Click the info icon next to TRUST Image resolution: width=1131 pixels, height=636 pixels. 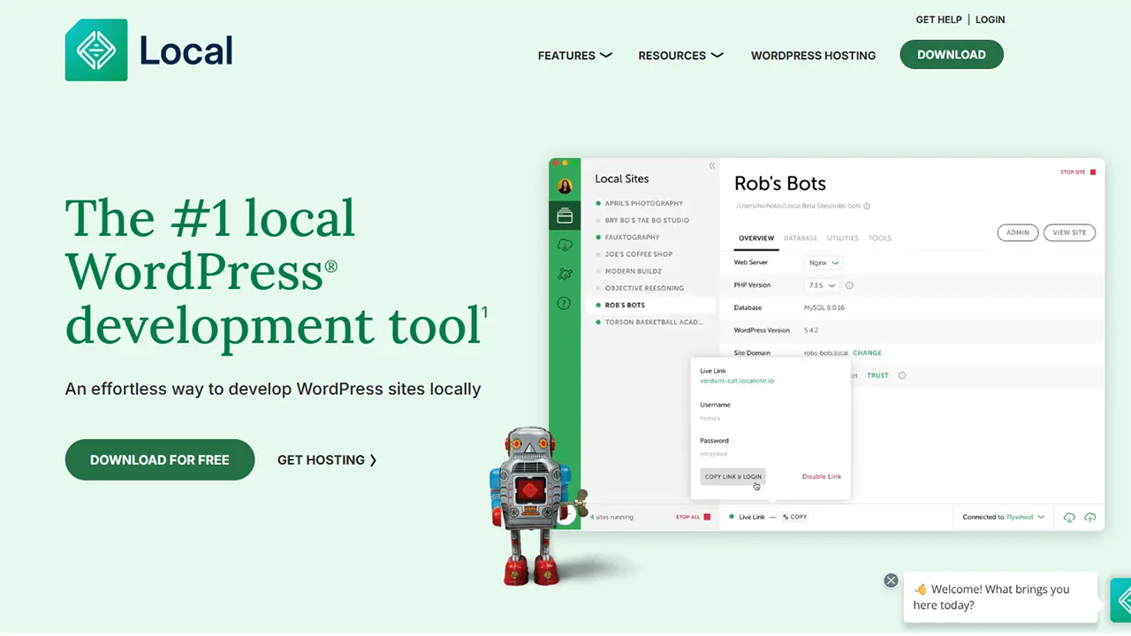(902, 375)
